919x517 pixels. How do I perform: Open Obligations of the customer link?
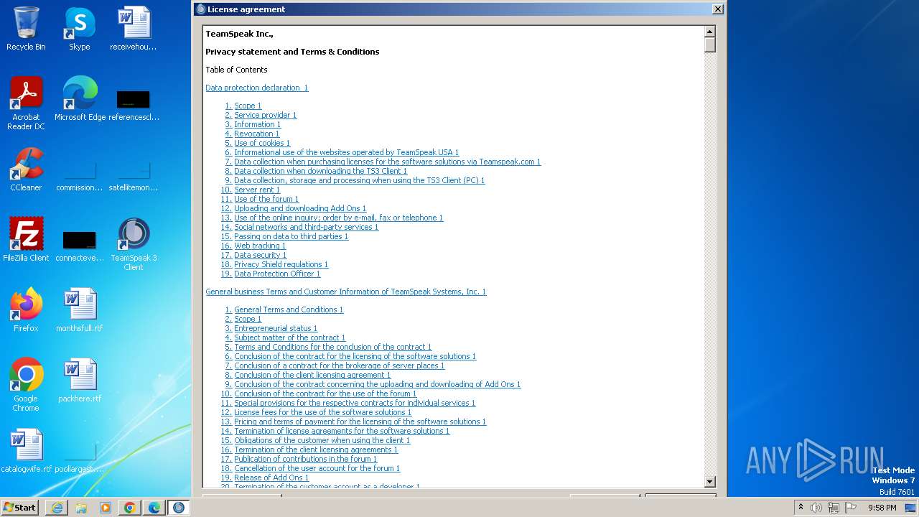click(x=322, y=440)
